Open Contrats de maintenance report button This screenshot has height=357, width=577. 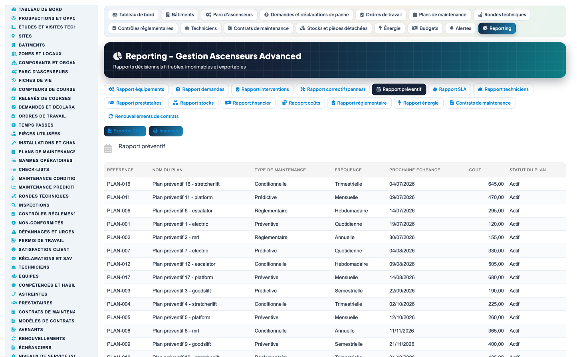(480, 103)
